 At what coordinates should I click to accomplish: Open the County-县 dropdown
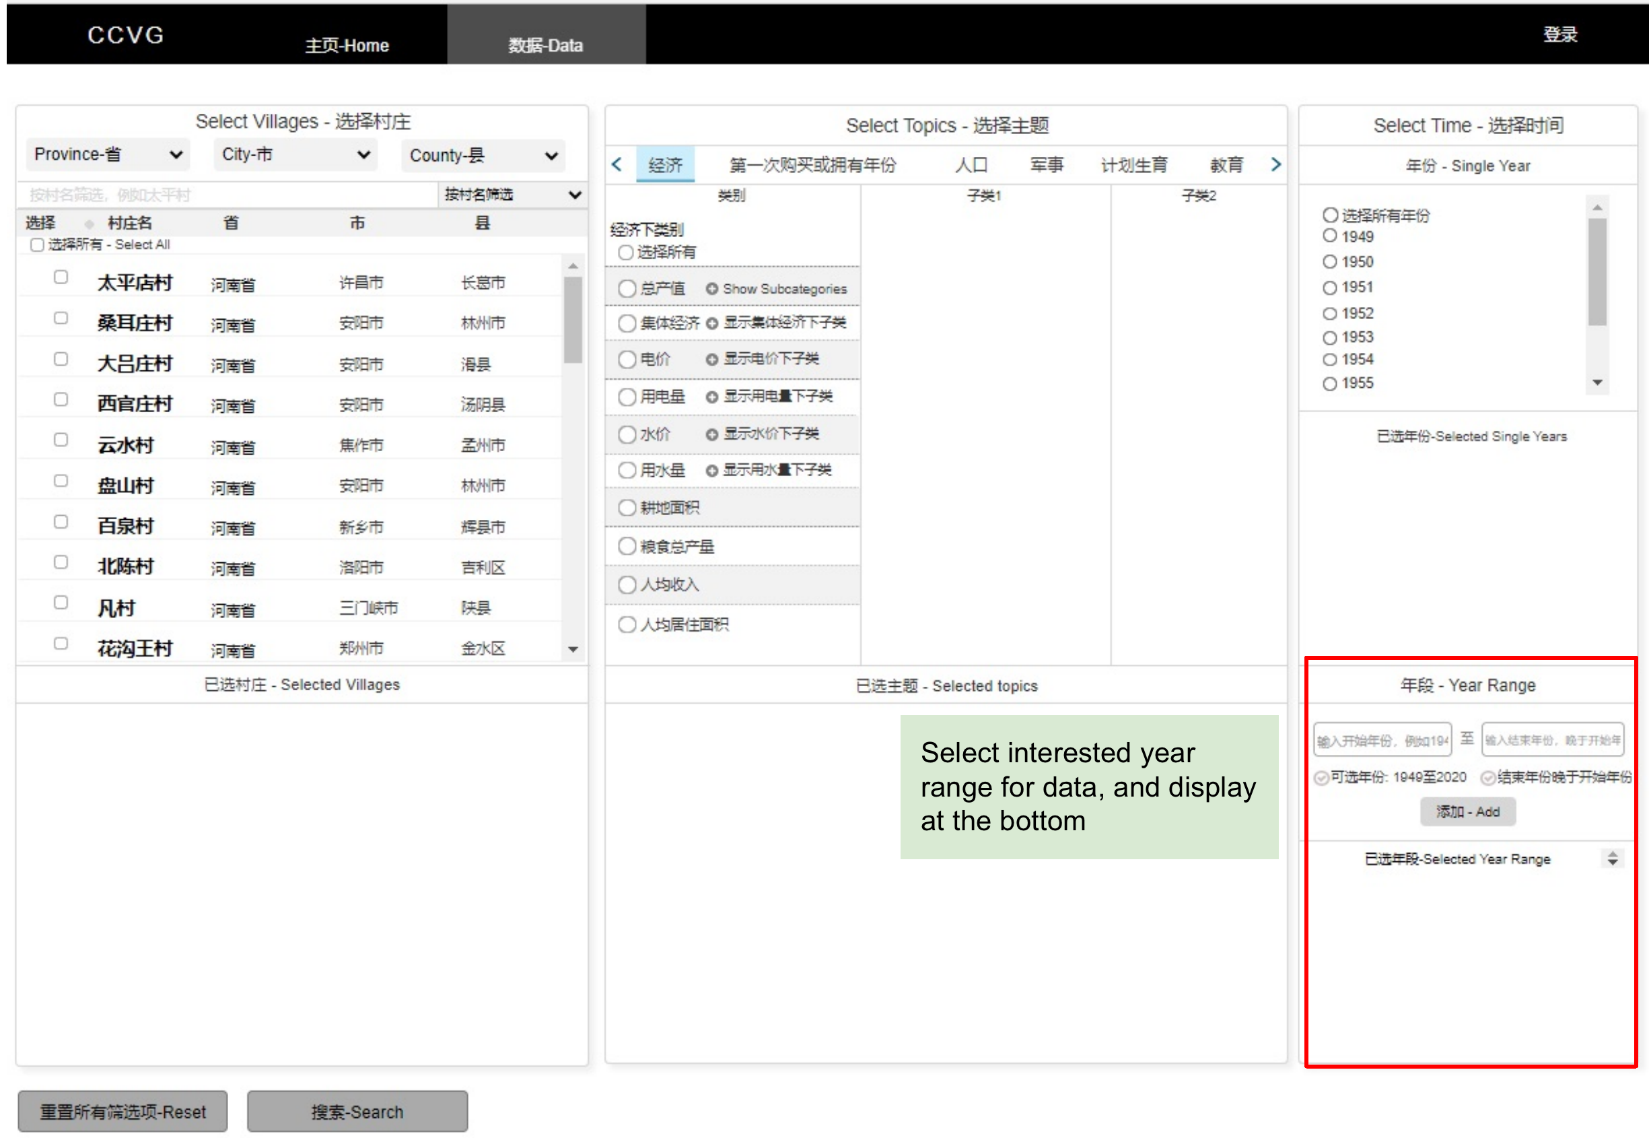coord(483,156)
